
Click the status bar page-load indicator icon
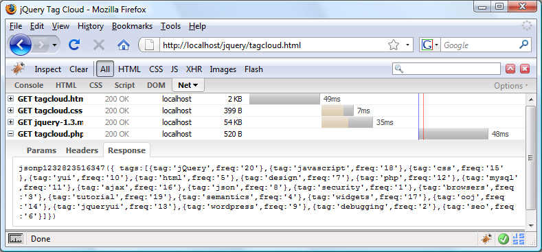click(x=16, y=239)
